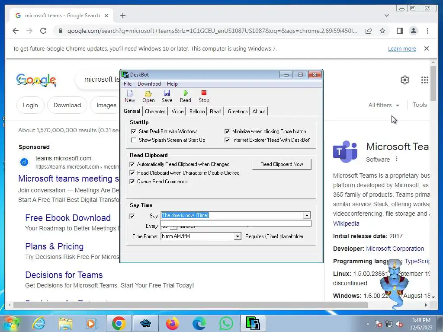The image size is (443, 332).
Task: Open more options beside Software label
Action: coord(397,159)
